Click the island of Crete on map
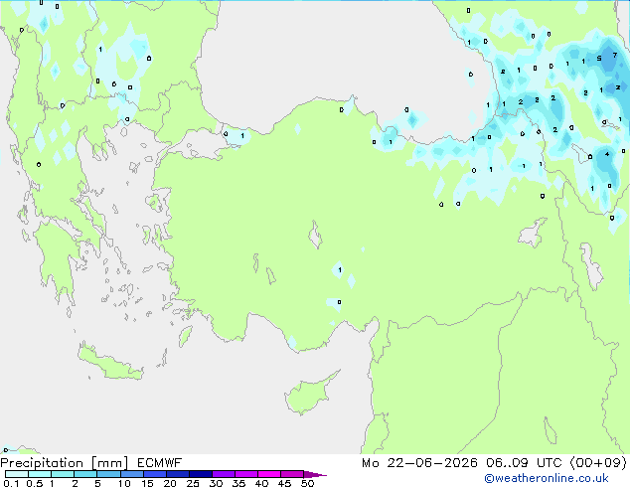This screenshot has width=630, height=487. pos(109,363)
